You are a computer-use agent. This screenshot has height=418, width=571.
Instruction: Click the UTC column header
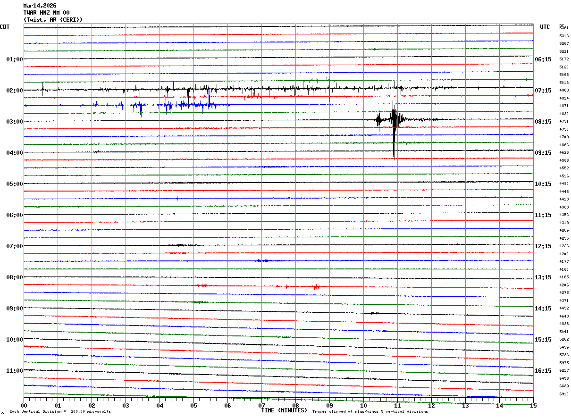click(545, 27)
